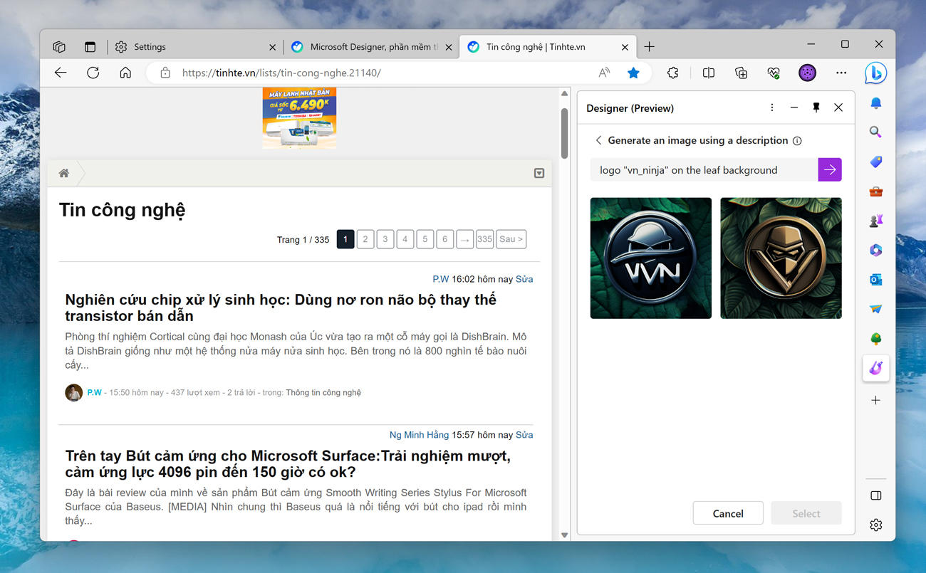
Task: Open the browser home page
Action: pyautogui.click(x=125, y=73)
